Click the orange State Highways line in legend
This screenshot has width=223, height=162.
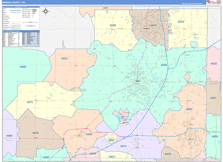pos(16,23)
